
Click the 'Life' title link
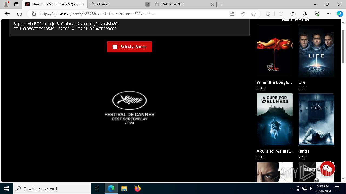(x=302, y=82)
